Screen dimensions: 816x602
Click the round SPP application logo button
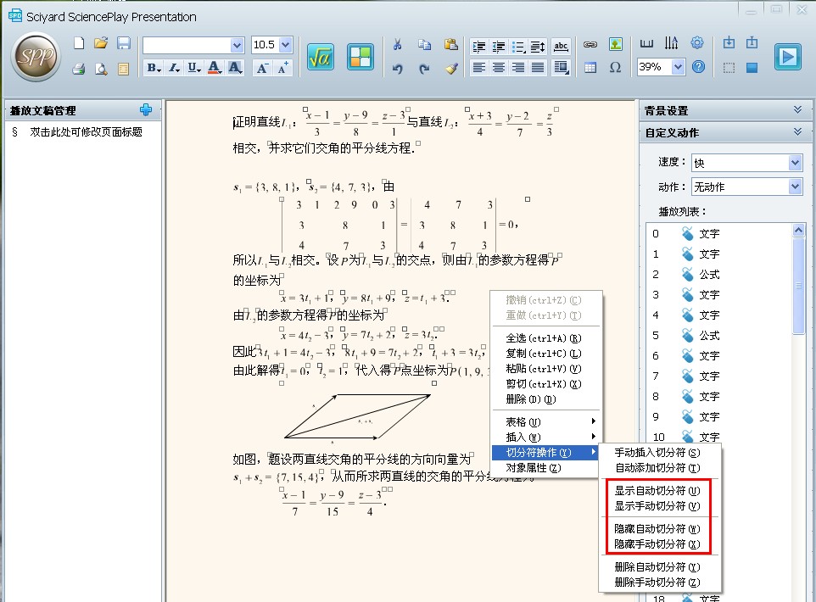point(36,57)
